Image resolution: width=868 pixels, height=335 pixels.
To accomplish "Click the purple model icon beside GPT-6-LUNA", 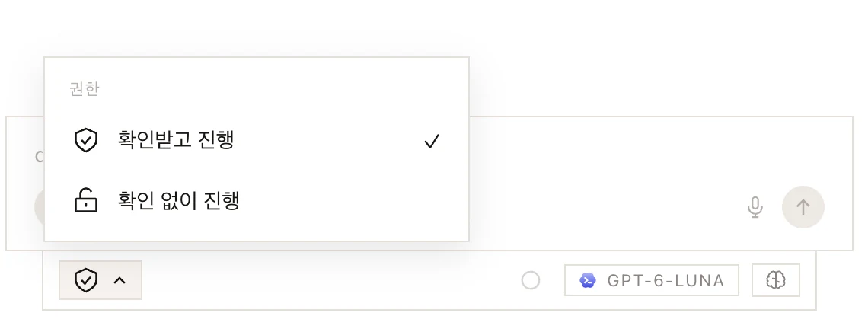I will [x=587, y=281].
